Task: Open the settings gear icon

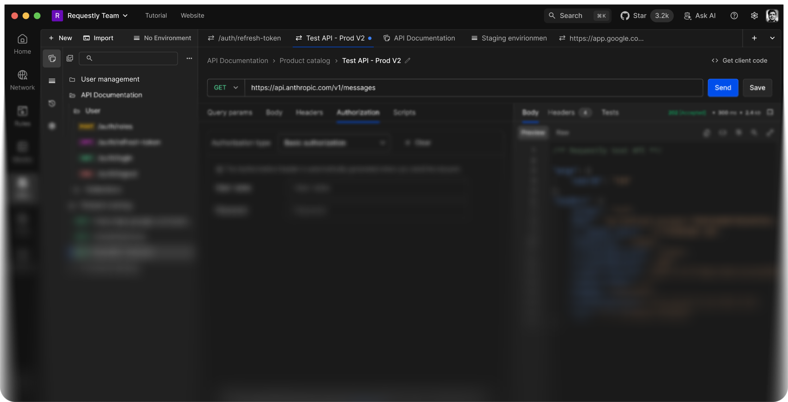Action: pos(754,15)
